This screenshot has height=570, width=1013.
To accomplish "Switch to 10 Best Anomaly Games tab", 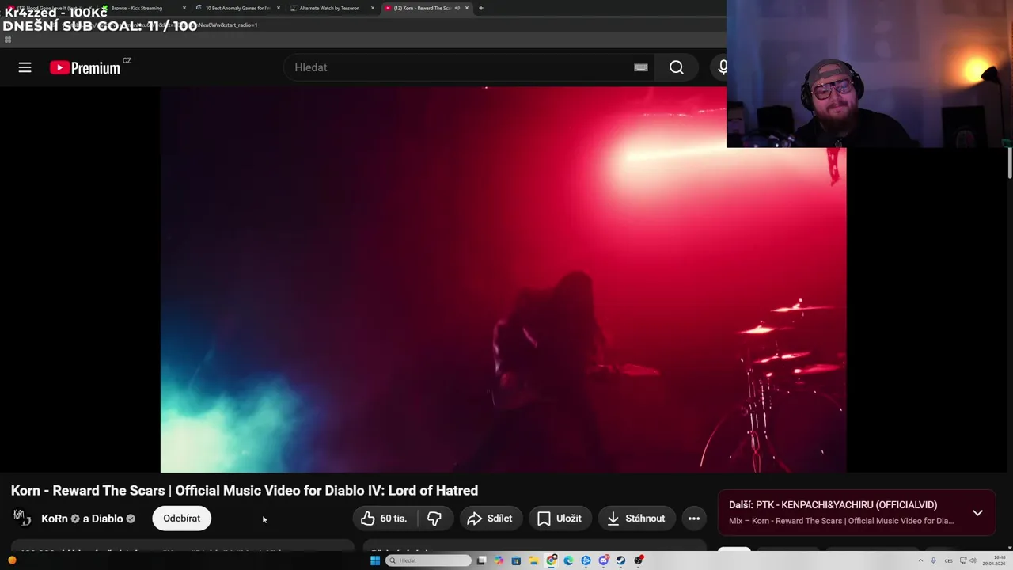I will [238, 8].
